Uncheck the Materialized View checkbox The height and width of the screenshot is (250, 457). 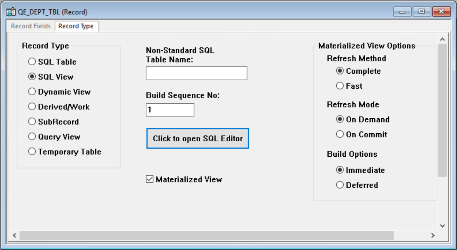coord(149,179)
